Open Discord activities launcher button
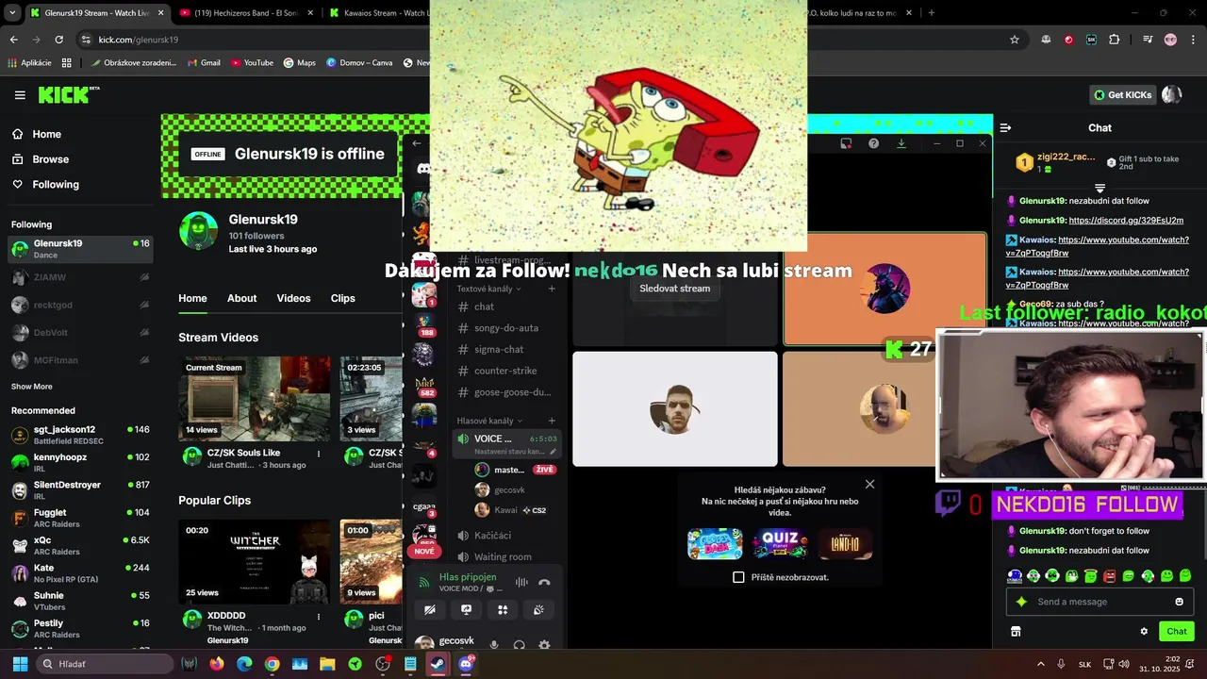The image size is (1207, 679). tap(503, 610)
